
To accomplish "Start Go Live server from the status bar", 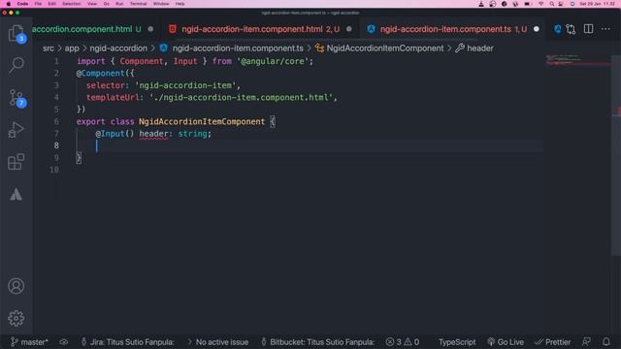I will [x=506, y=342].
